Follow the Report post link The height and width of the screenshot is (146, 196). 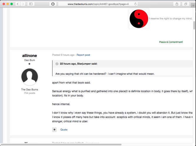coord(83,55)
